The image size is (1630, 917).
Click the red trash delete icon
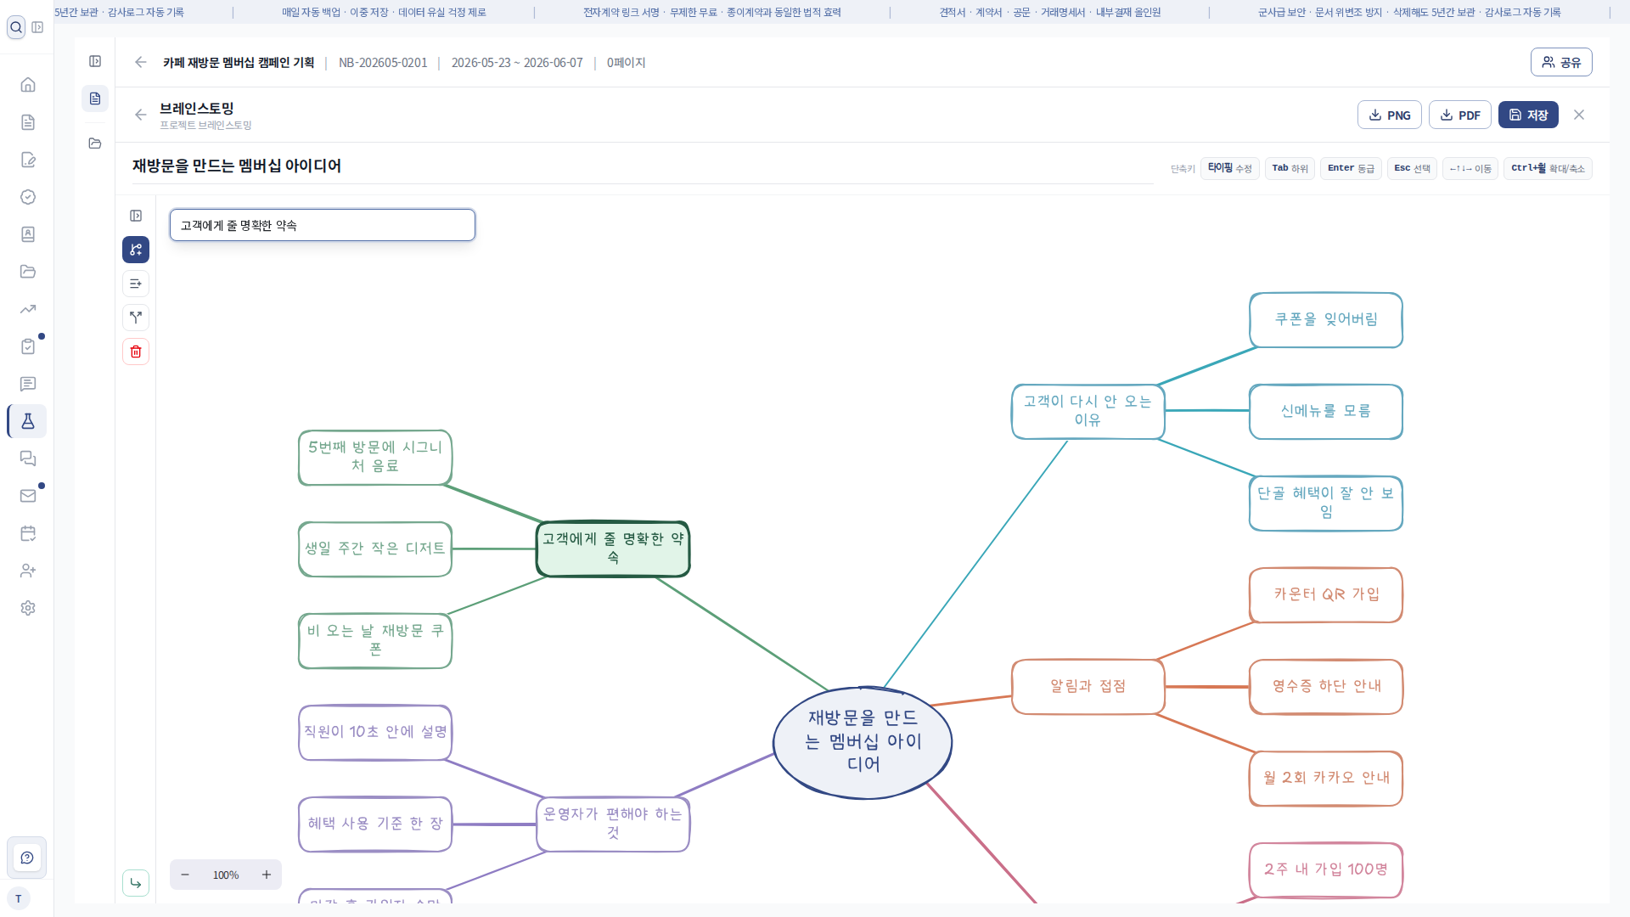coord(136,352)
